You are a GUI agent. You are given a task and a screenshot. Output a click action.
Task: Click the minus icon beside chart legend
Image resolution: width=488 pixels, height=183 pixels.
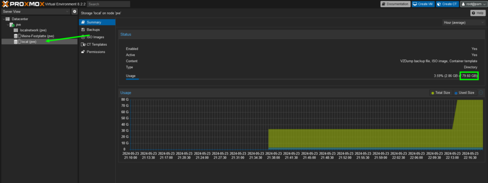[481, 93]
